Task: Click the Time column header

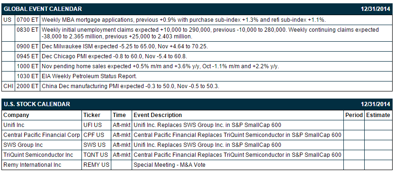Action: point(119,115)
